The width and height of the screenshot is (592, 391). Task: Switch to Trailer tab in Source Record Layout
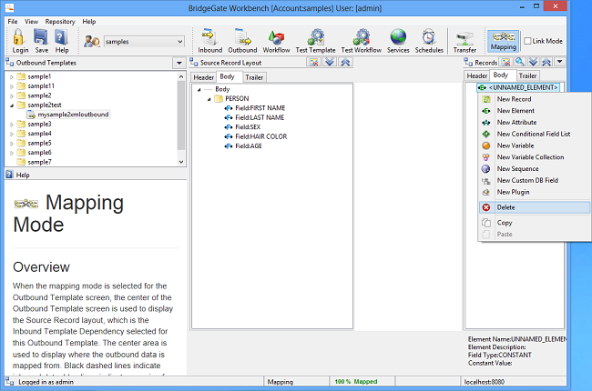pos(254,77)
